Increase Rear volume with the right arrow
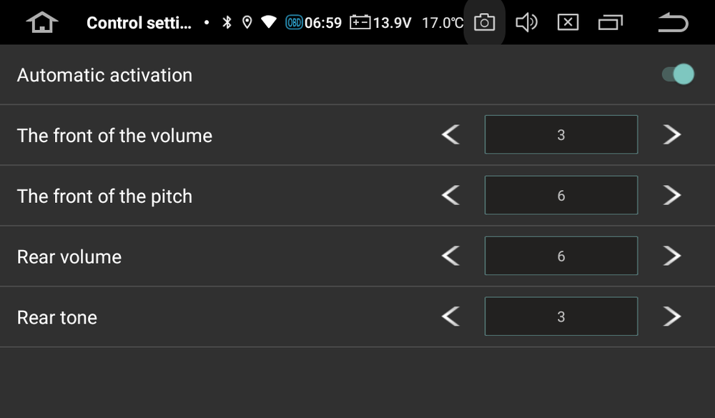715x418 pixels. pyautogui.click(x=671, y=256)
